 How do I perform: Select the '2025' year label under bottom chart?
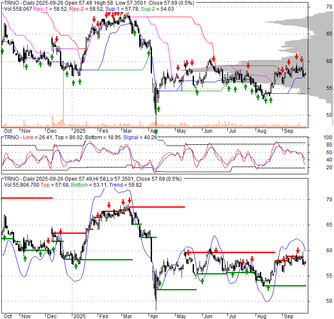pyautogui.click(x=80, y=316)
